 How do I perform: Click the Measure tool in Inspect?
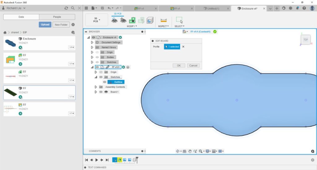click(x=163, y=20)
